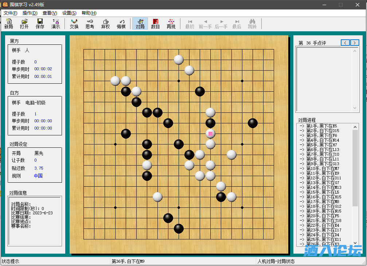Open the 文件(F) menu

click(x=11, y=13)
